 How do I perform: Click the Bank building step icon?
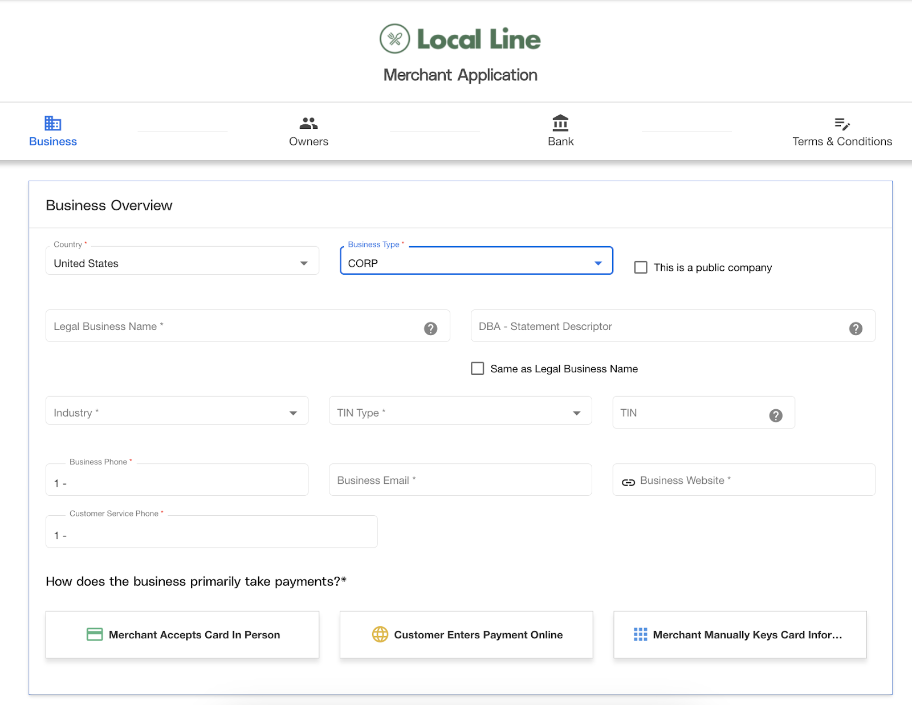(560, 123)
